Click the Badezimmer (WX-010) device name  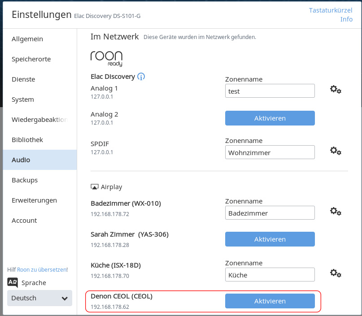coord(126,203)
